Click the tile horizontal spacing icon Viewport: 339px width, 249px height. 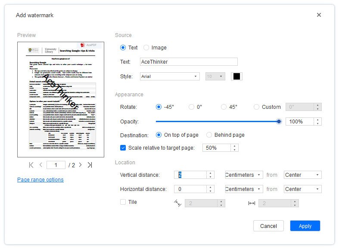pyautogui.click(x=252, y=203)
